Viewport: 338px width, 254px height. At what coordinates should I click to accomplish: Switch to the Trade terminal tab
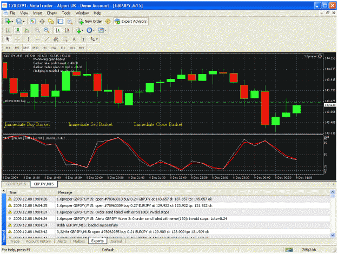tap(15, 241)
